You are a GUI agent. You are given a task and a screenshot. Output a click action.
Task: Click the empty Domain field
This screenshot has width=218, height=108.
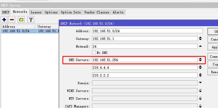click(x=145, y=83)
